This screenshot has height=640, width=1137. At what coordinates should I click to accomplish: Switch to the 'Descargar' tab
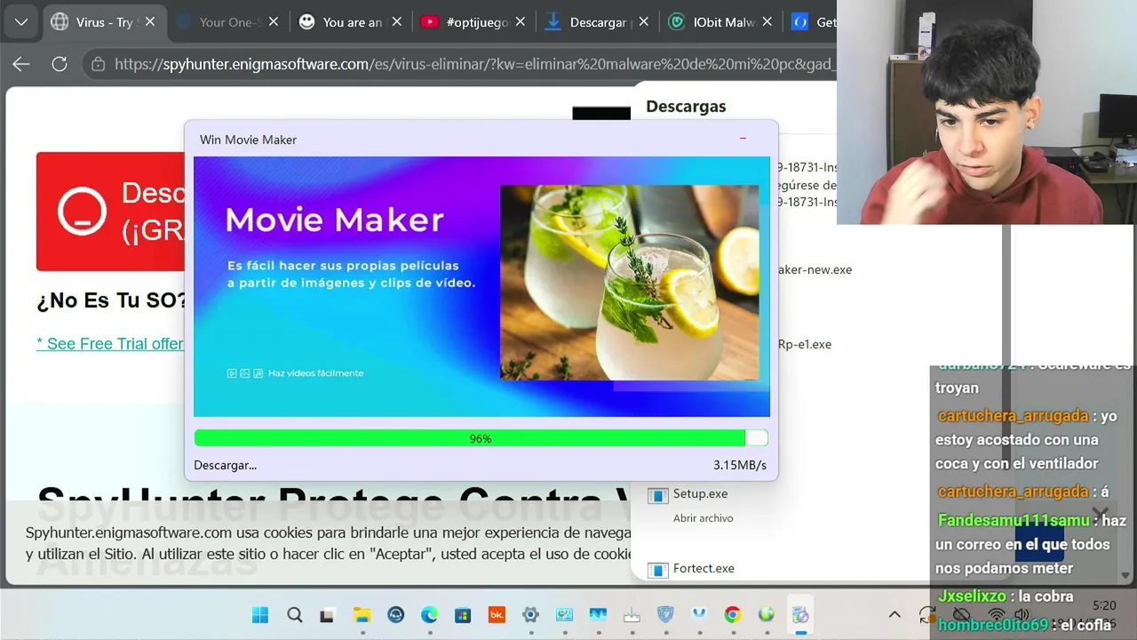coord(596,22)
